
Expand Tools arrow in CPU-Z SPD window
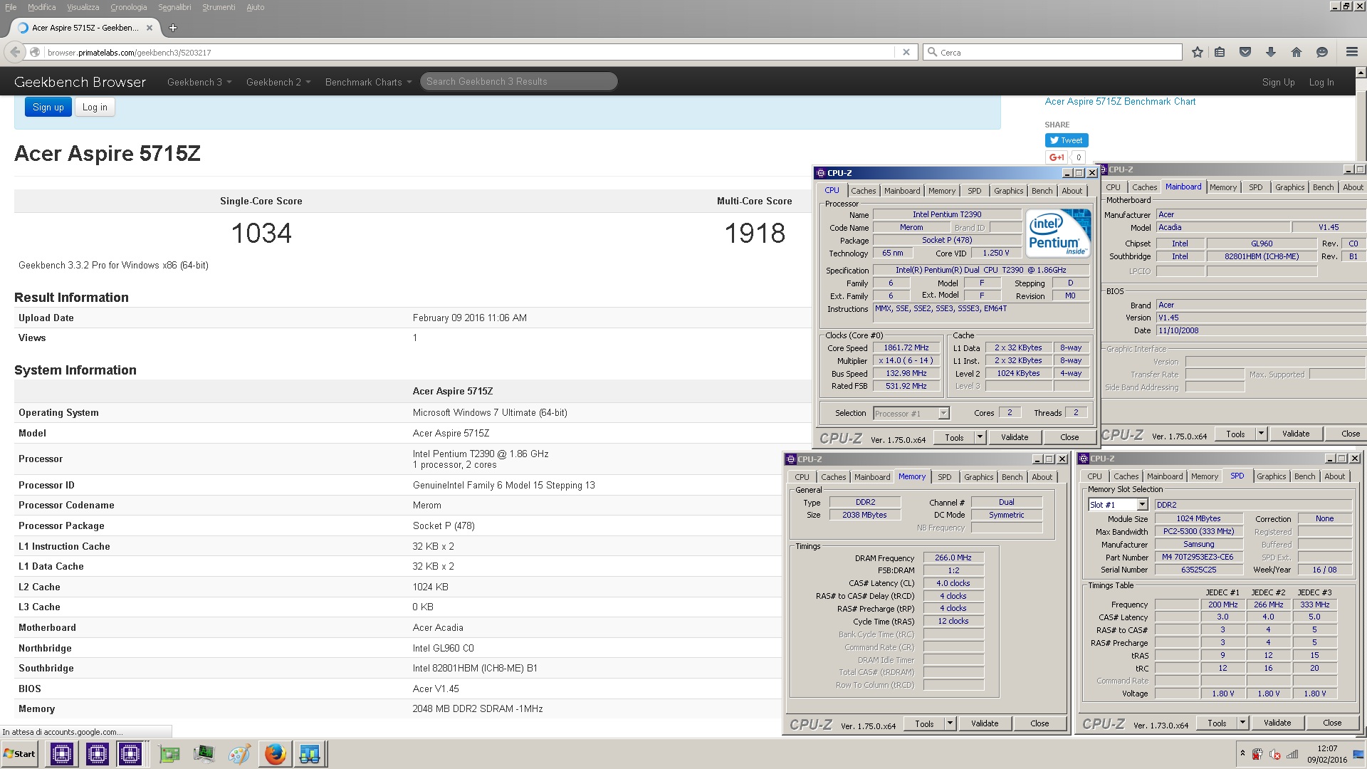click(1242, 723)
